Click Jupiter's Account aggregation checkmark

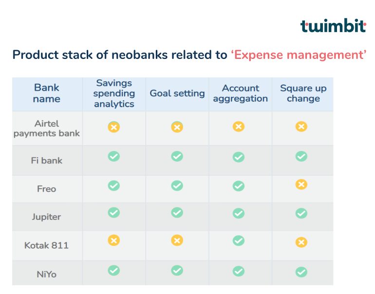click(x=238, y=213)
